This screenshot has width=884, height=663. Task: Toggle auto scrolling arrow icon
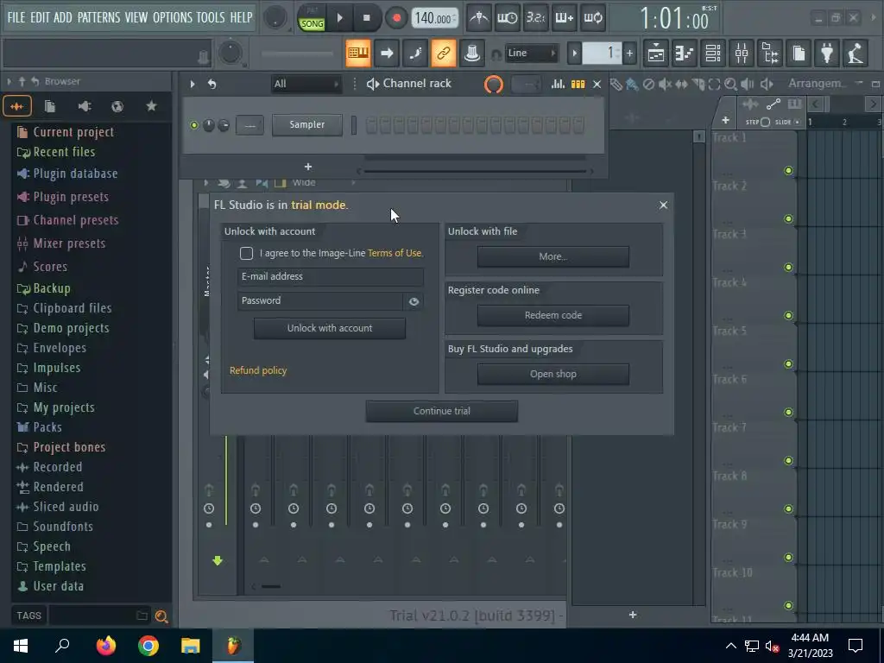click(x=387, y=53)
